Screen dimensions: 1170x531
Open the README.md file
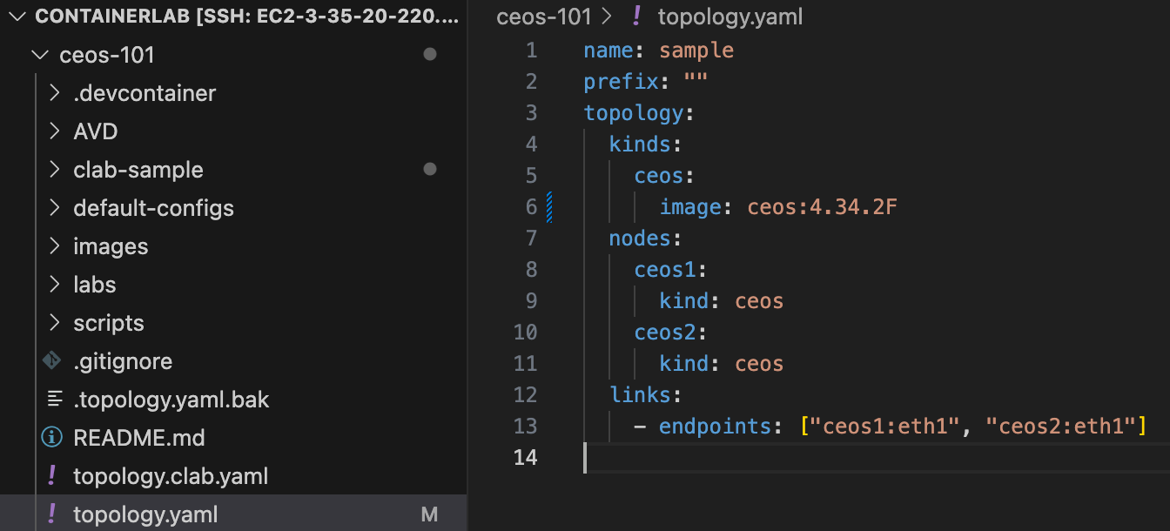[139, 438]
